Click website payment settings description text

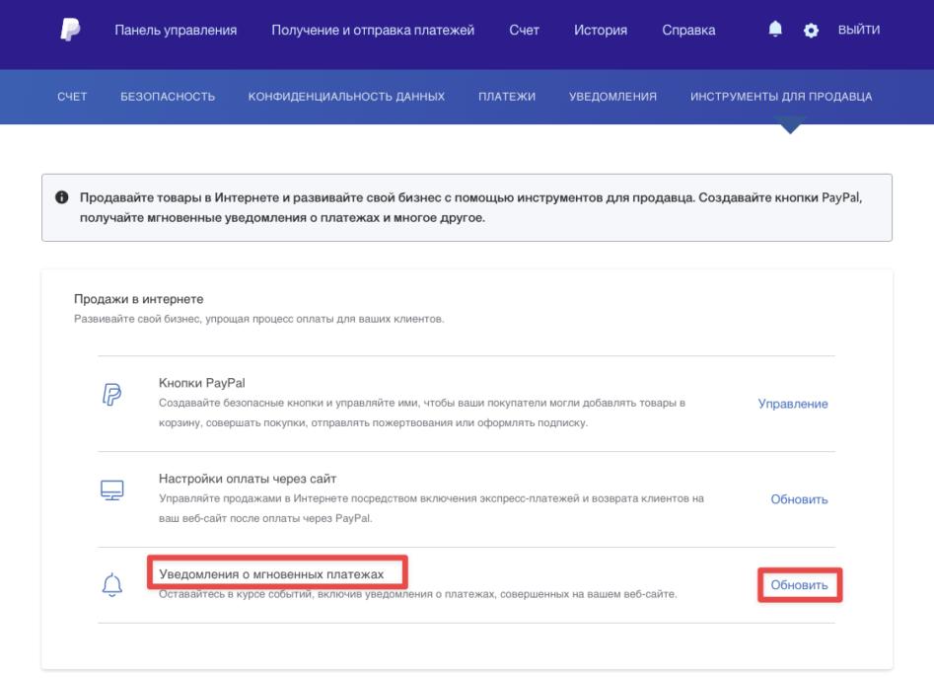pyautogui.click(x=431, y=508)
